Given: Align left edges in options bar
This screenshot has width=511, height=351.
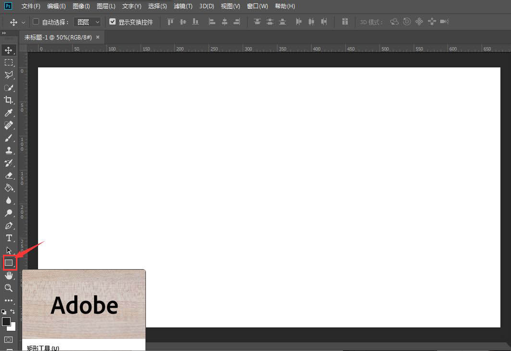Looking at the screenshot, I should point(212,22).
